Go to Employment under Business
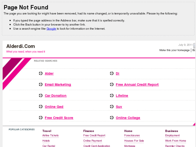 172,135
